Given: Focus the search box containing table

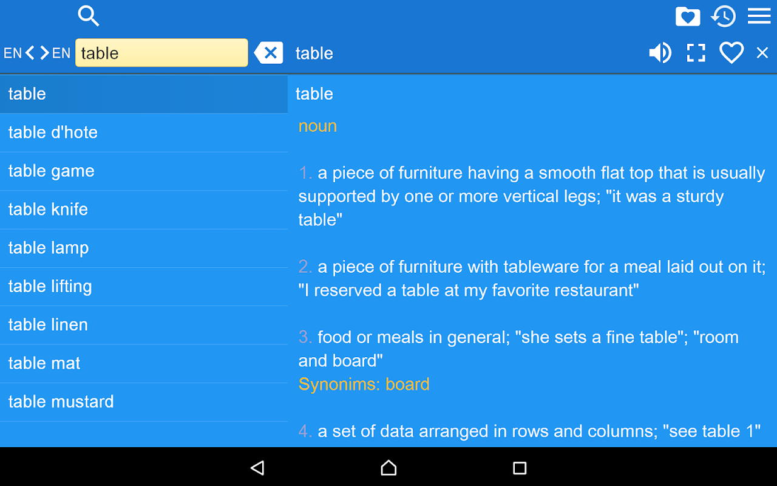Looking at the screenshot, I should pyautogui.click(x=161, y=53).
